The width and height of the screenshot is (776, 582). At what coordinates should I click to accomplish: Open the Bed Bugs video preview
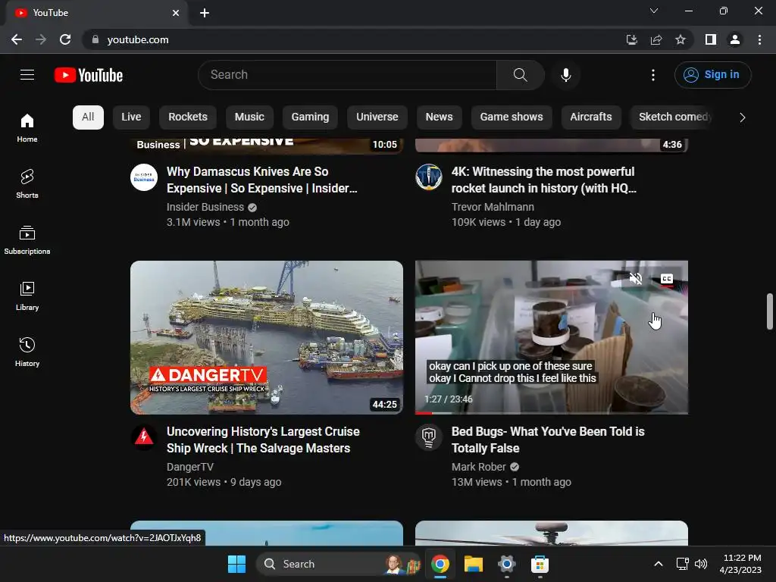click(552, 337)
